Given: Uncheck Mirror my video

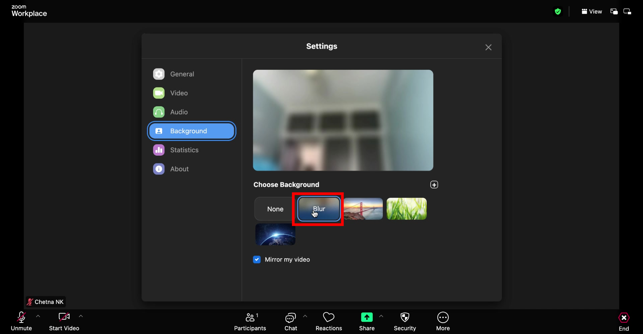Looking at the screenshot, I should [257, 259].
